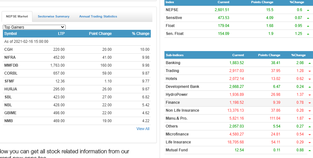Click down arrow in Manu.& Pro. row

(310, 119)
